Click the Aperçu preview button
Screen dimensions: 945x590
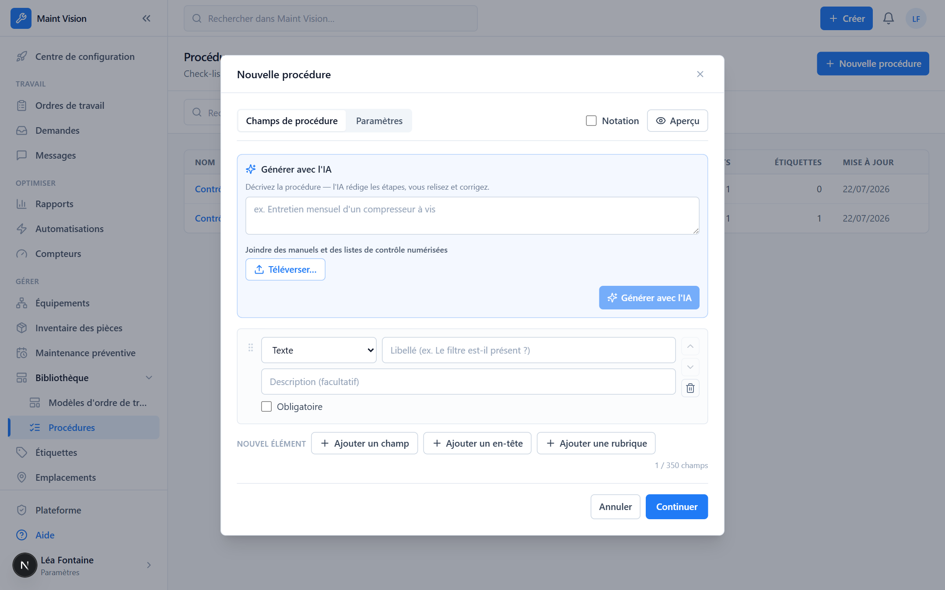coord(677,121)
